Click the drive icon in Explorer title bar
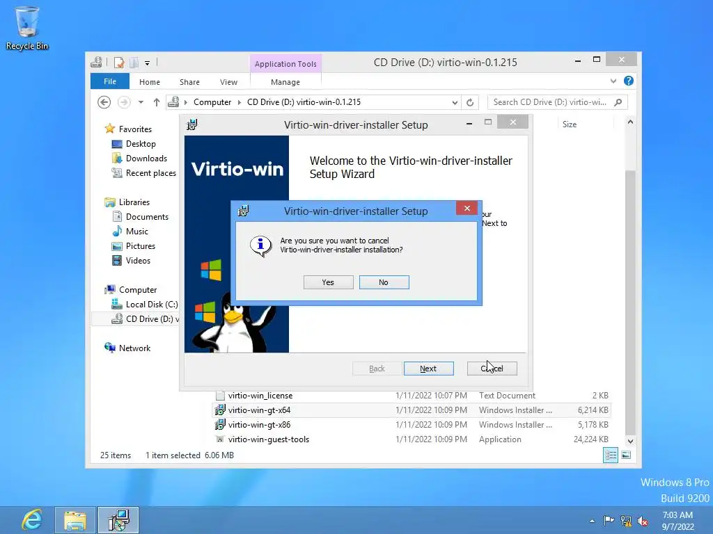 pyautogui.click(x=96, y=62)
